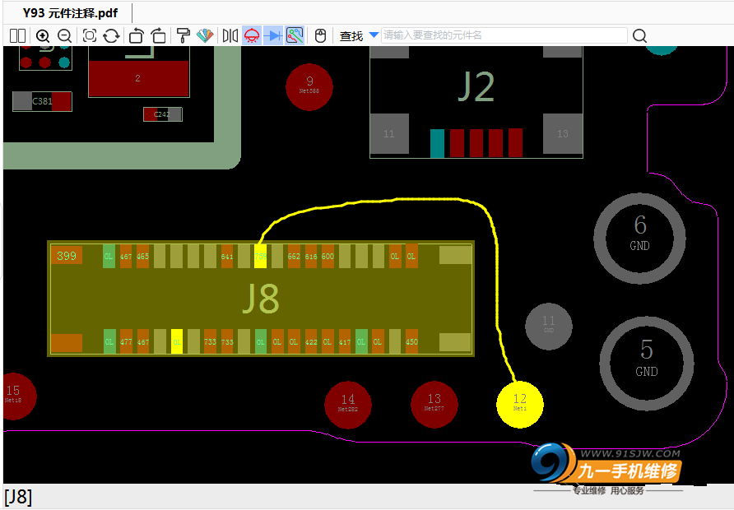Select capacitor C242
This screenshot has height=510, width=734.
pyautogui.click(x=162, y=114)
